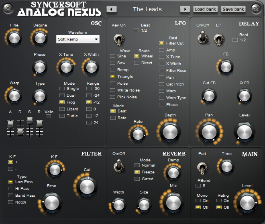265x224 pixels.
Task: Turn Mono On
Action: [198, 201]
